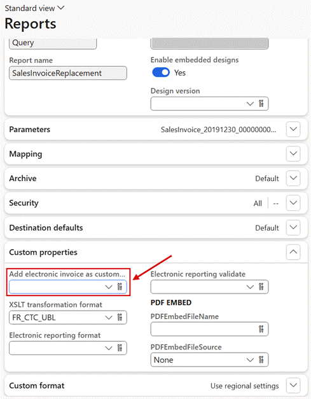
Task: Click the Custom format header
Action: click(x=37, y=386)
